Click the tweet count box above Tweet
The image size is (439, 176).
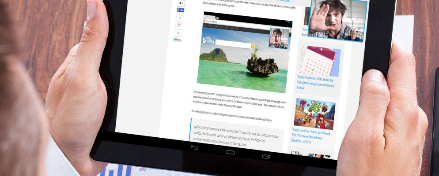(x=178, y=33)
